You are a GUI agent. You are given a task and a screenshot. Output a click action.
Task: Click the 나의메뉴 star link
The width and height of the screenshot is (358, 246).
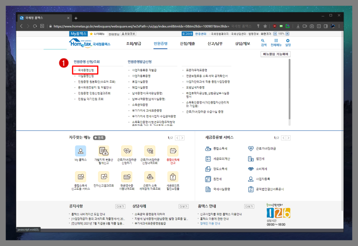(x=97, y=34)
